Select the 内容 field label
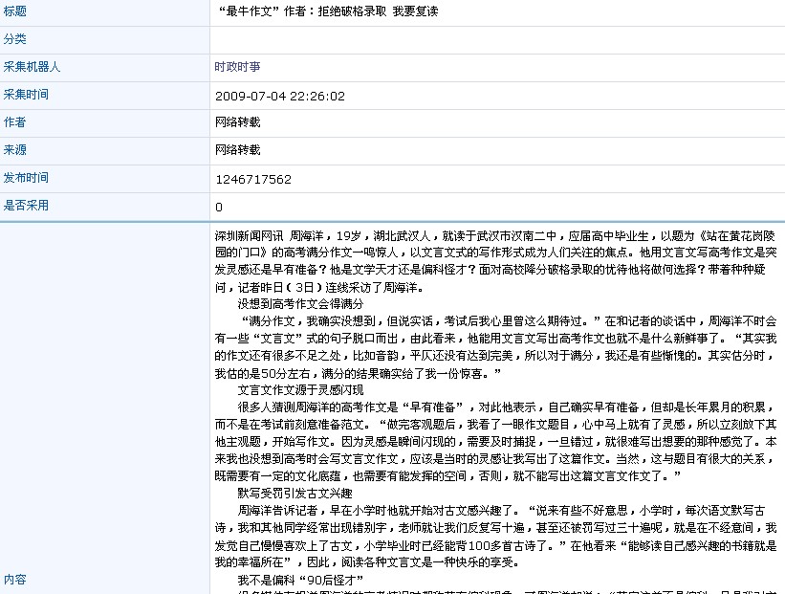This screenshot has height=594, width=785. click(14, 580)
